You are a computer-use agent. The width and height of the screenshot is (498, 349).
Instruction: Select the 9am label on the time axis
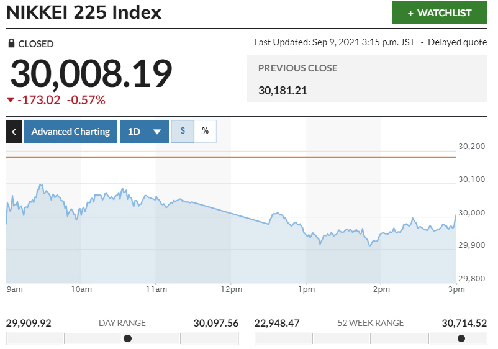(x=15, y=289)
